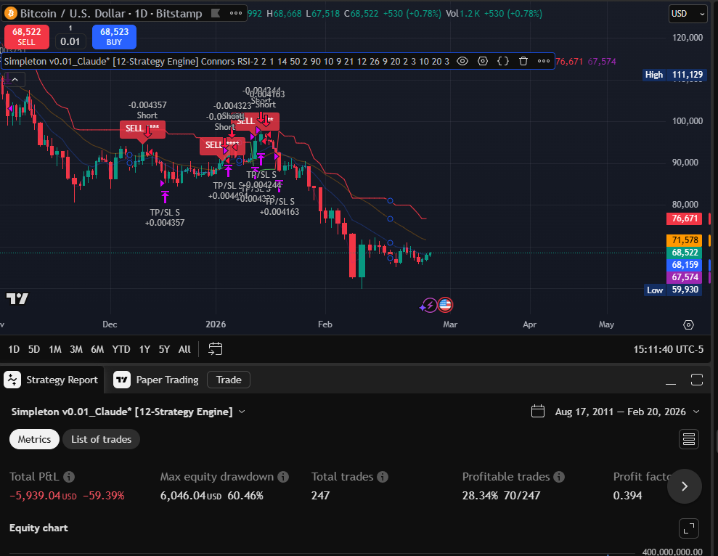The width and height of the screenshot is (718, 556).
Task: Delete the Simpleton strategy from the chart
Action: click(x=523, y=61)
